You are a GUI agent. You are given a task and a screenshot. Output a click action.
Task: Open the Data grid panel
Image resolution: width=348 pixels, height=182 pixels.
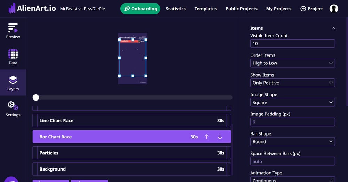[13, 57]
